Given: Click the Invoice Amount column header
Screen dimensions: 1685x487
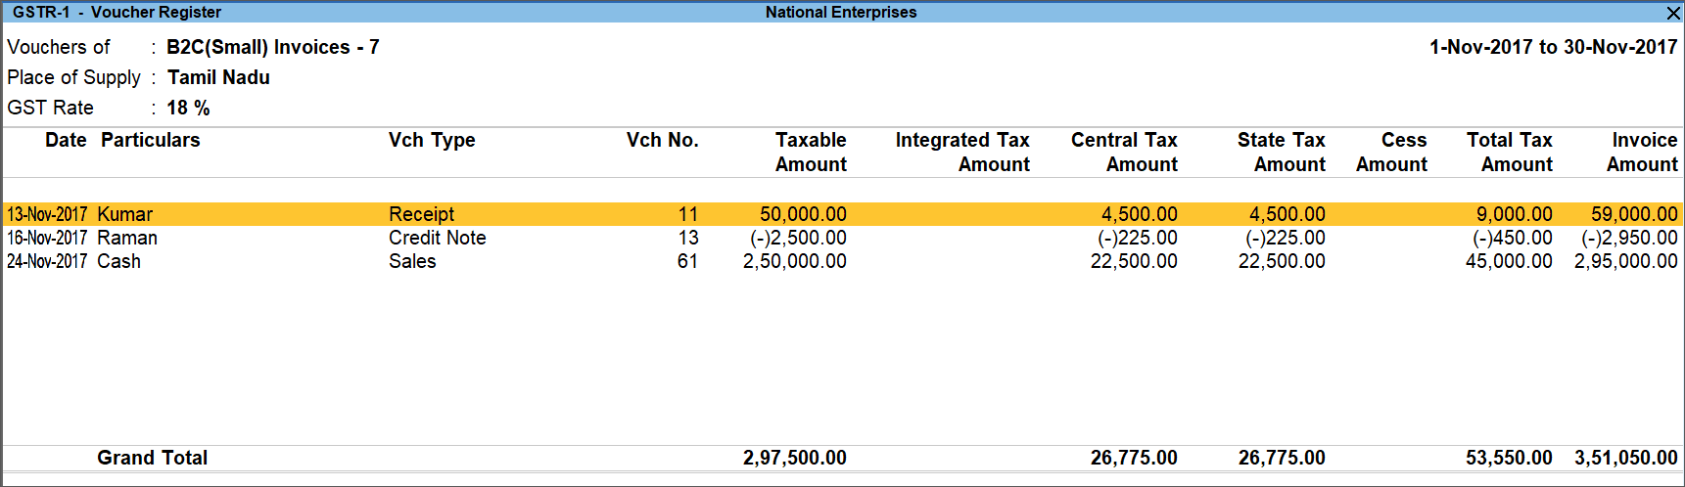Looking at the screenshot, I should (1642, 153).
